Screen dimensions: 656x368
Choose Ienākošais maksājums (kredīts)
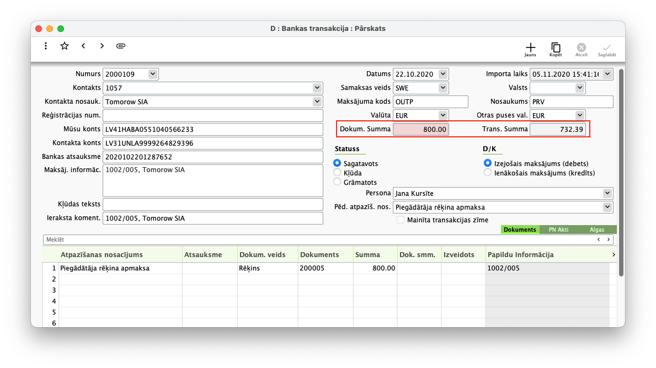click(487, 173)
